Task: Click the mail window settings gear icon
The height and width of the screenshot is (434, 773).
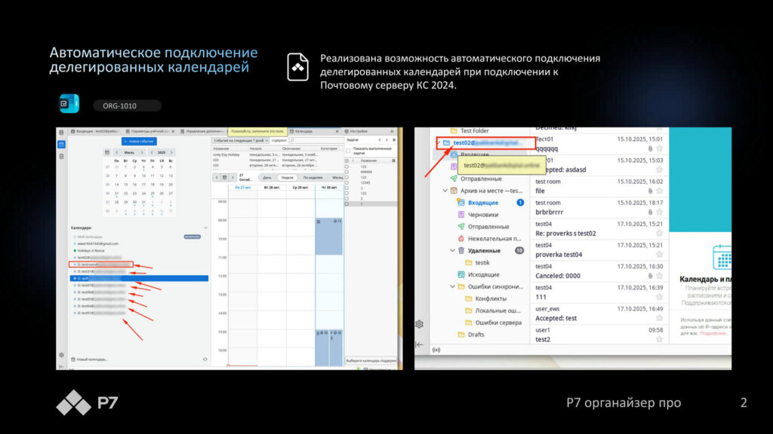Action: coord(419,324)
